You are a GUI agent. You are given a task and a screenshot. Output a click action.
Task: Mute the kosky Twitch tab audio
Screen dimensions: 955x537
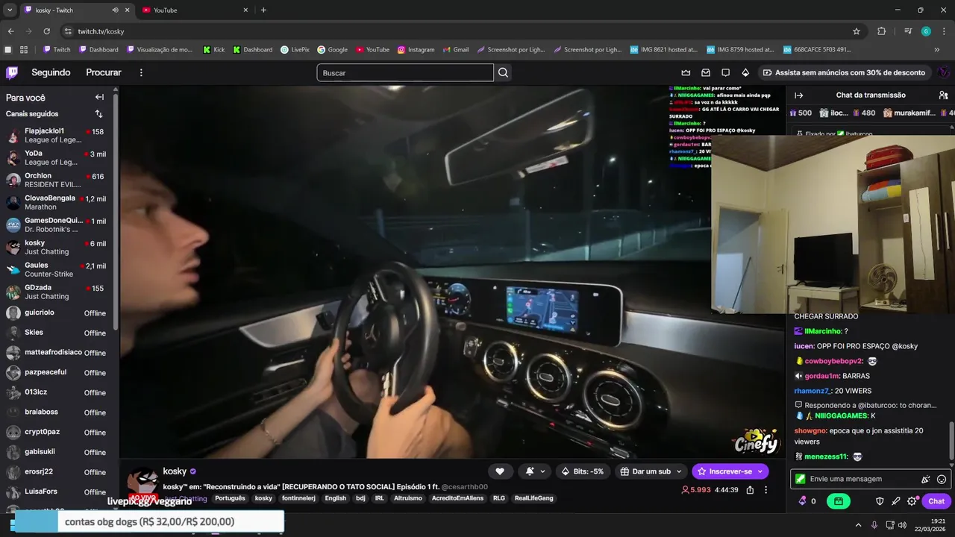click(x=116, y=10)
